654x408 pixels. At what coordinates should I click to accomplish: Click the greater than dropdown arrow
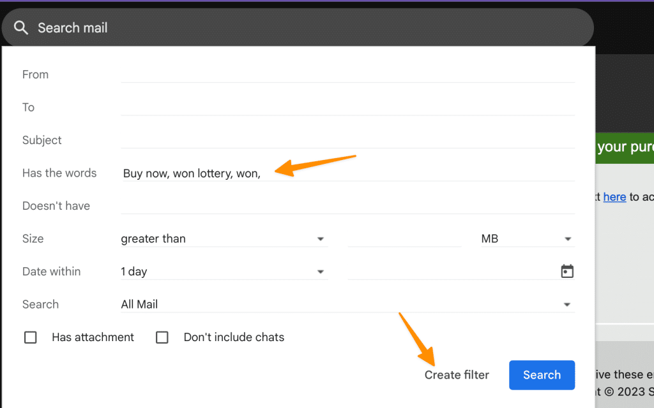point(320,238)
